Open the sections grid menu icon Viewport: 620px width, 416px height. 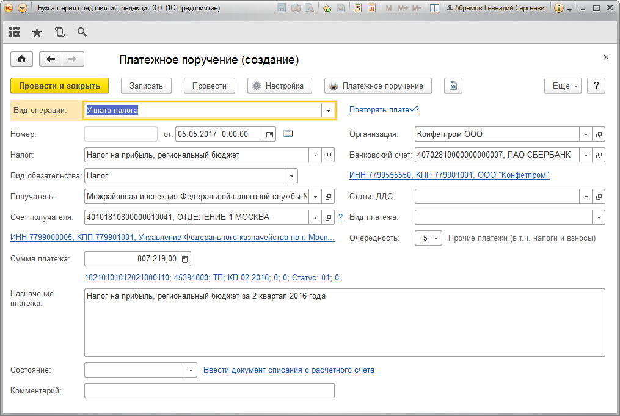[x=14, y=32]
